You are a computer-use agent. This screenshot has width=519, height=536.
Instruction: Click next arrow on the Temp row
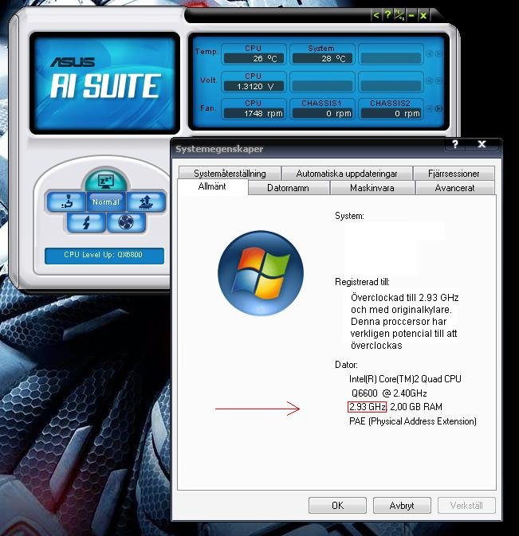pos(438,53)
